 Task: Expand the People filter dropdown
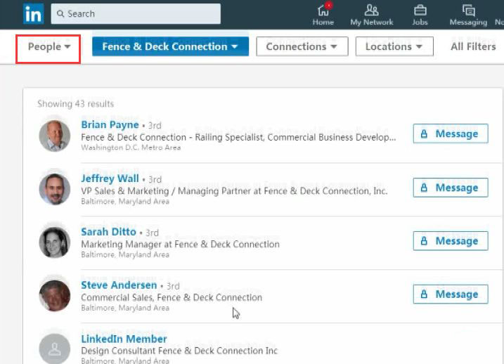click(49, 47)
